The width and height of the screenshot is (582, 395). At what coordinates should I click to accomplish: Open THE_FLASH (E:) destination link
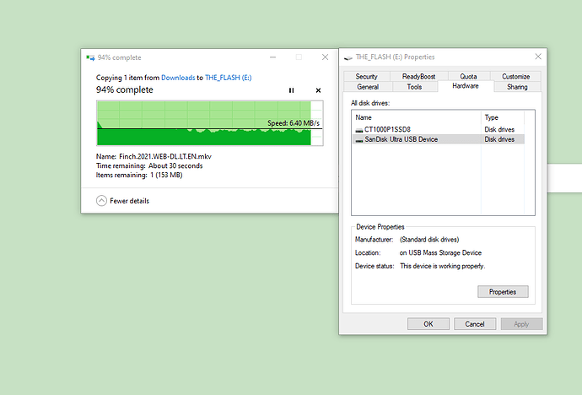coord(229,78)
